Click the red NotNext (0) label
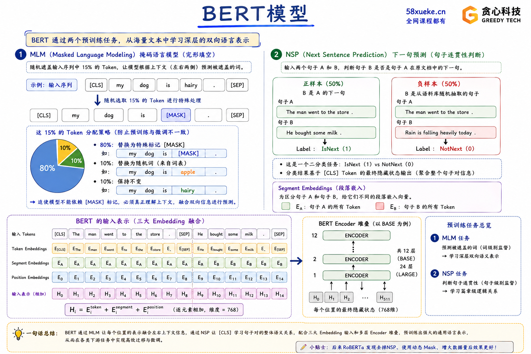Viewport: 531px width, 354px height. tap(457, 149)
